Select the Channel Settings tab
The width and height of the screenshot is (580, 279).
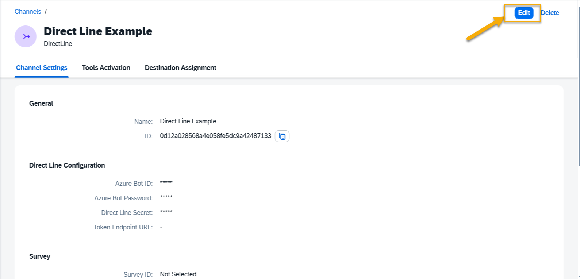42,68
